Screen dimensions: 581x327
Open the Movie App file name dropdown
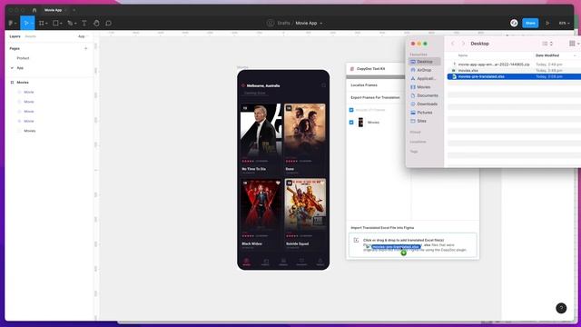[320, 23]
